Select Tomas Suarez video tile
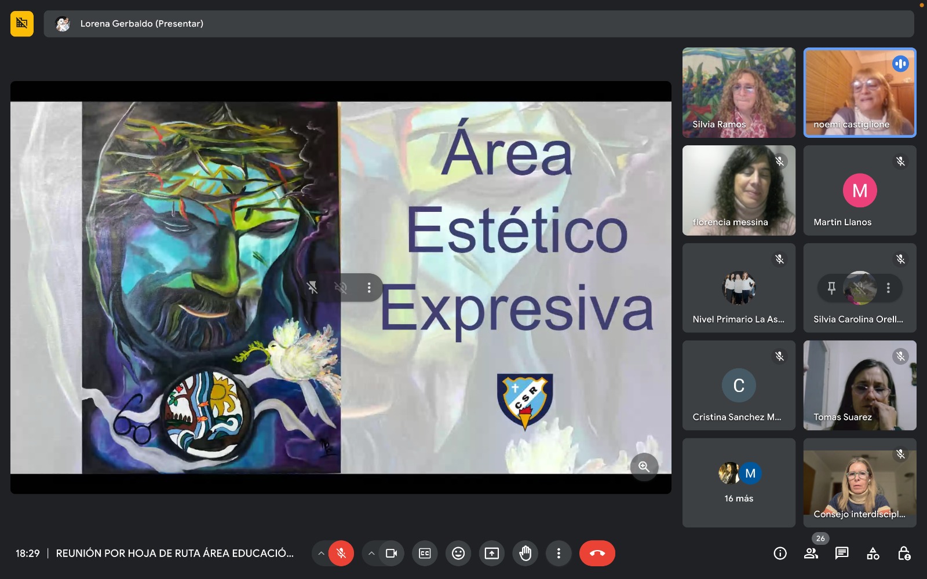 (860, 386)
